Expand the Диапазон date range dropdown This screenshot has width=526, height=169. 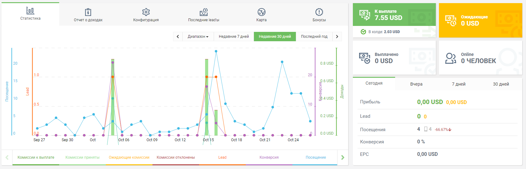coord(198,37)
